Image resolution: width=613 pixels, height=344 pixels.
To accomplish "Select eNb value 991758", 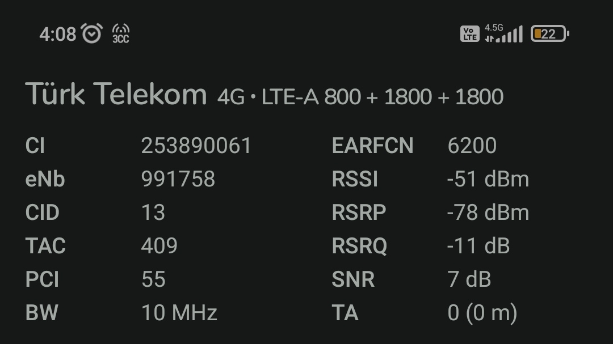I will pos(178,179).
